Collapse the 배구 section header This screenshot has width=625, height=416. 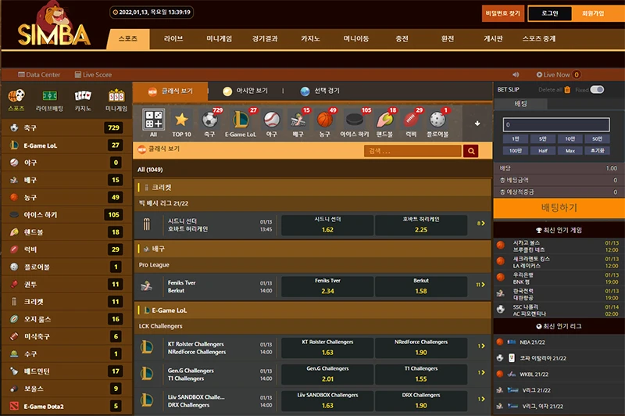click(x=312, y=249)
